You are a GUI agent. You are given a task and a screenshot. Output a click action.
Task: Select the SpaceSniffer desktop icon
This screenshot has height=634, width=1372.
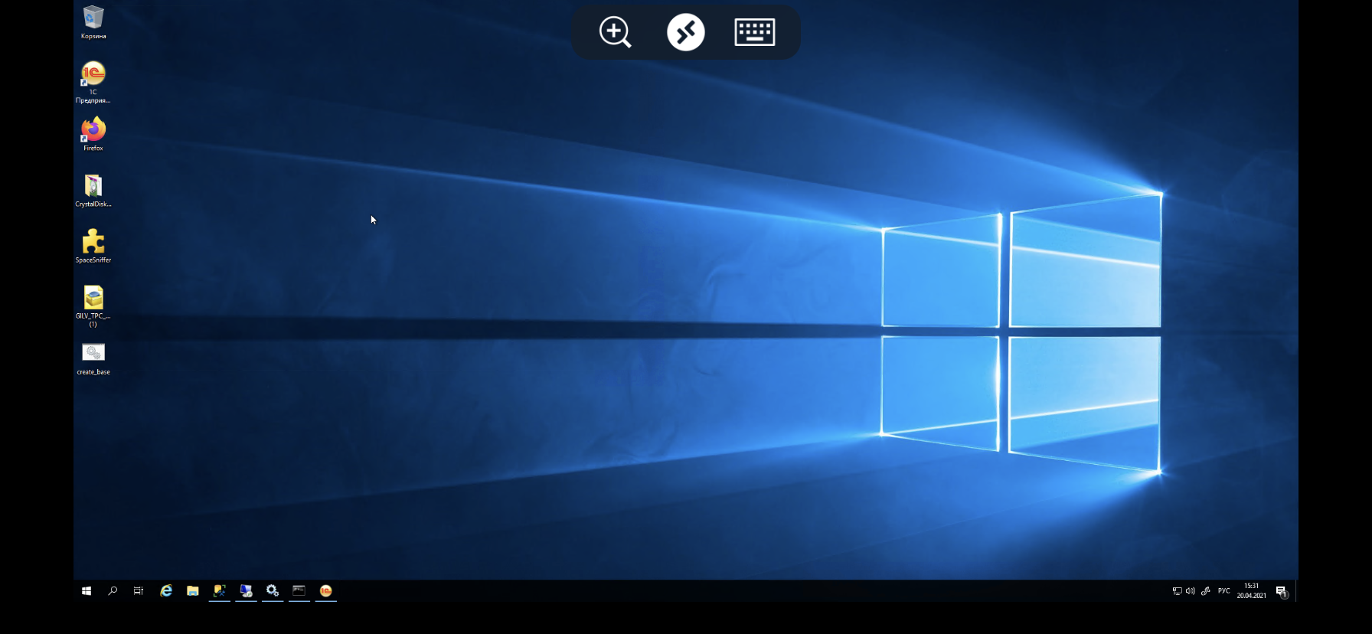(x=93, y=246)
